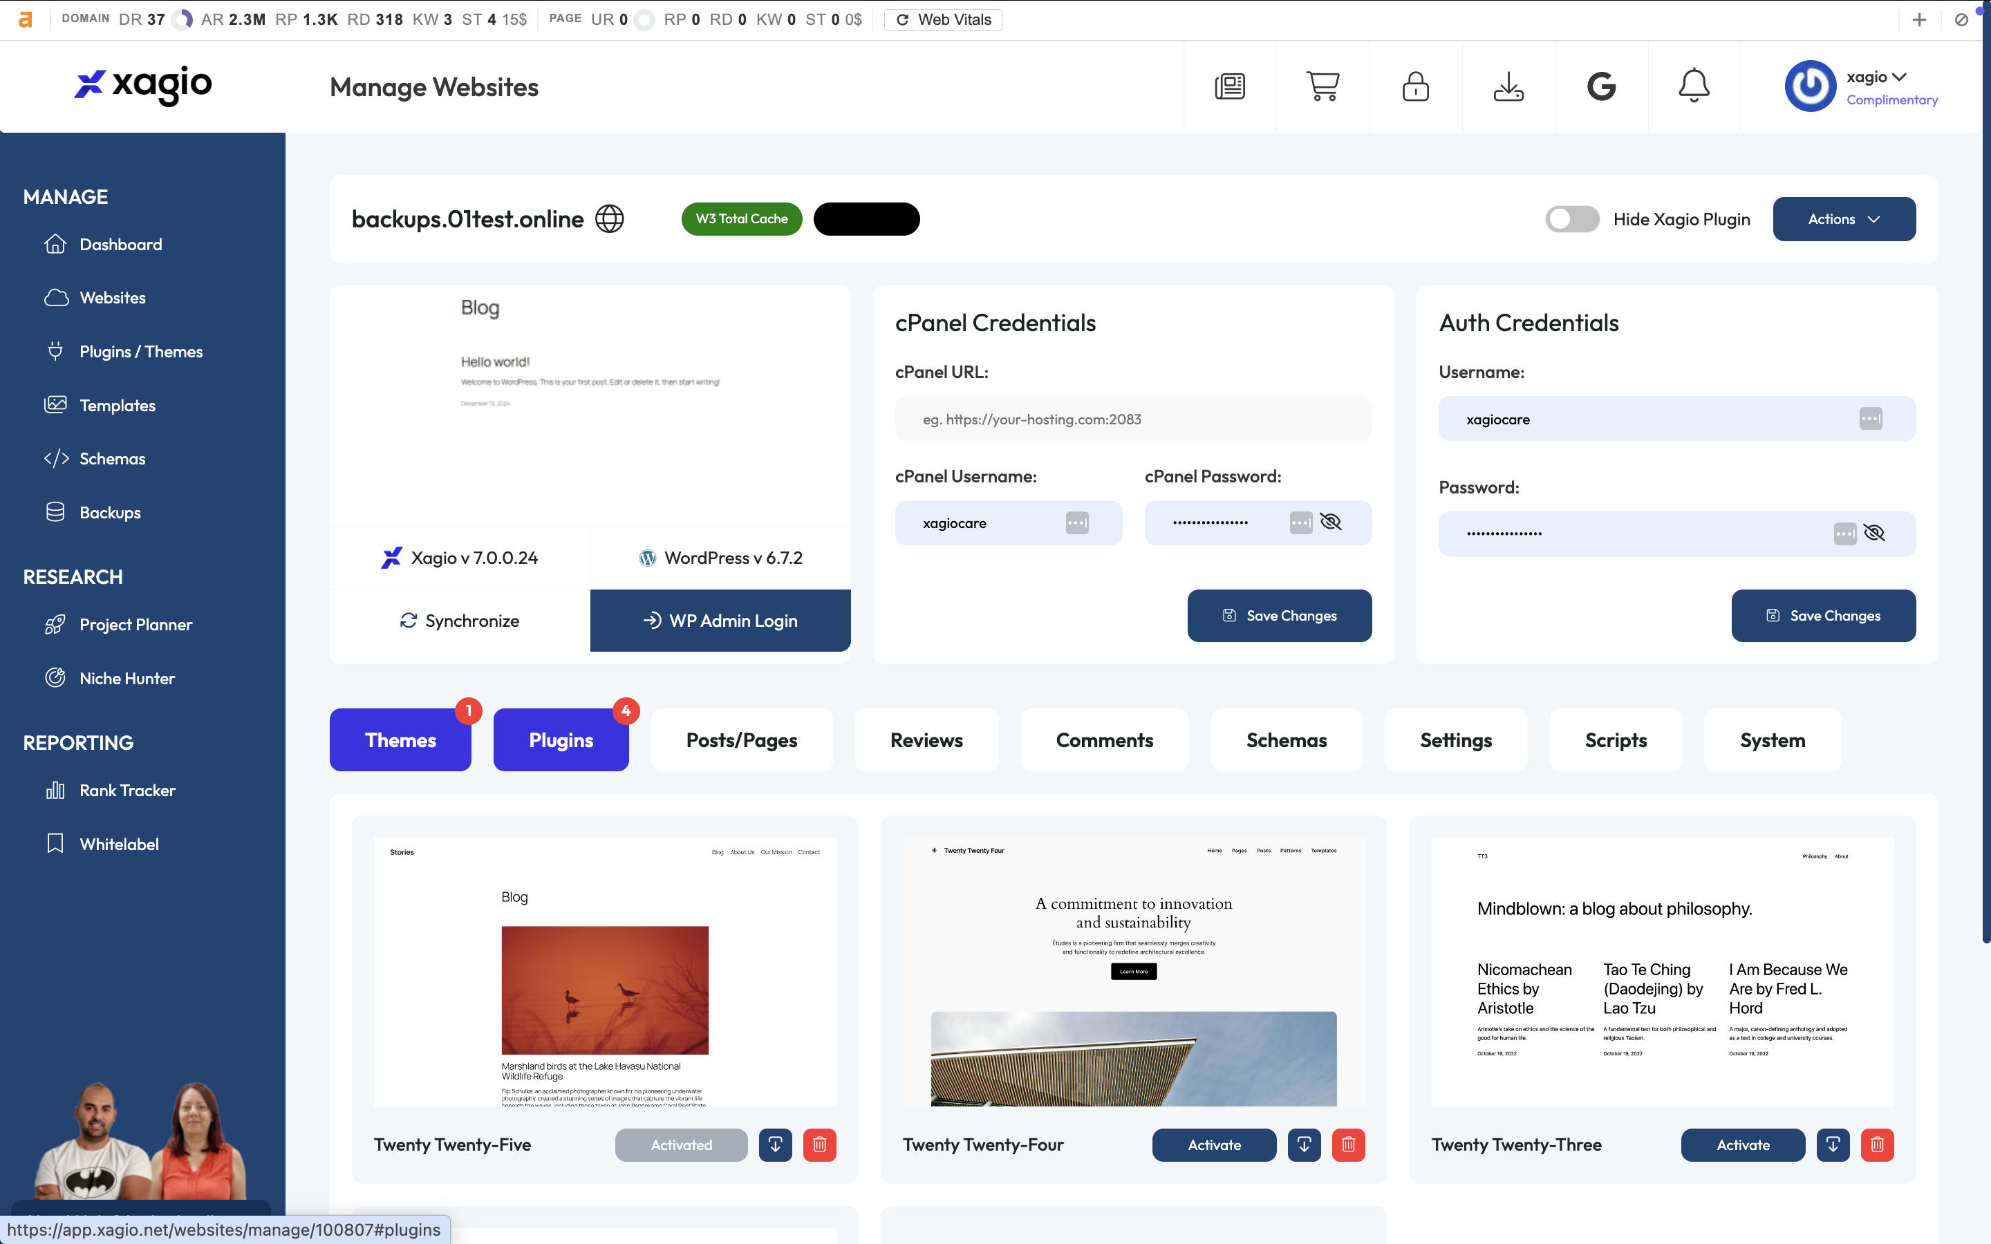Image resolution: width=1991 pixels, height=1244 pixels.
Task: Click the disable circle icon in top bar
Action: point(1961,20)
